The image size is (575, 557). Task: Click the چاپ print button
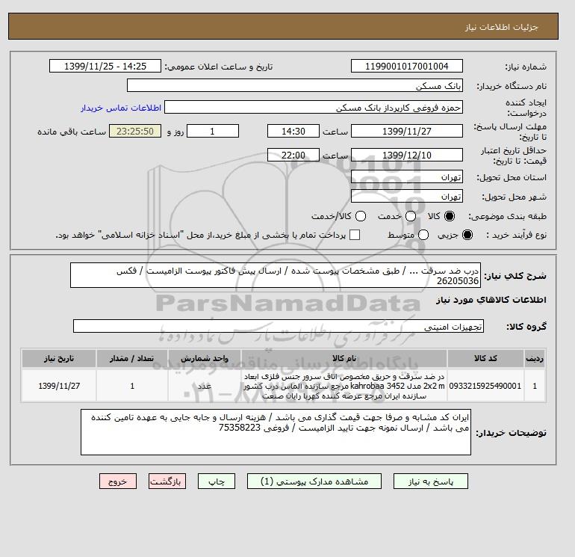tap(217, 481)
